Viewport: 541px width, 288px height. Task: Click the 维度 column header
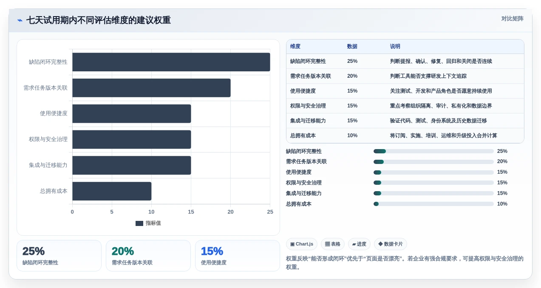point(295,47)
